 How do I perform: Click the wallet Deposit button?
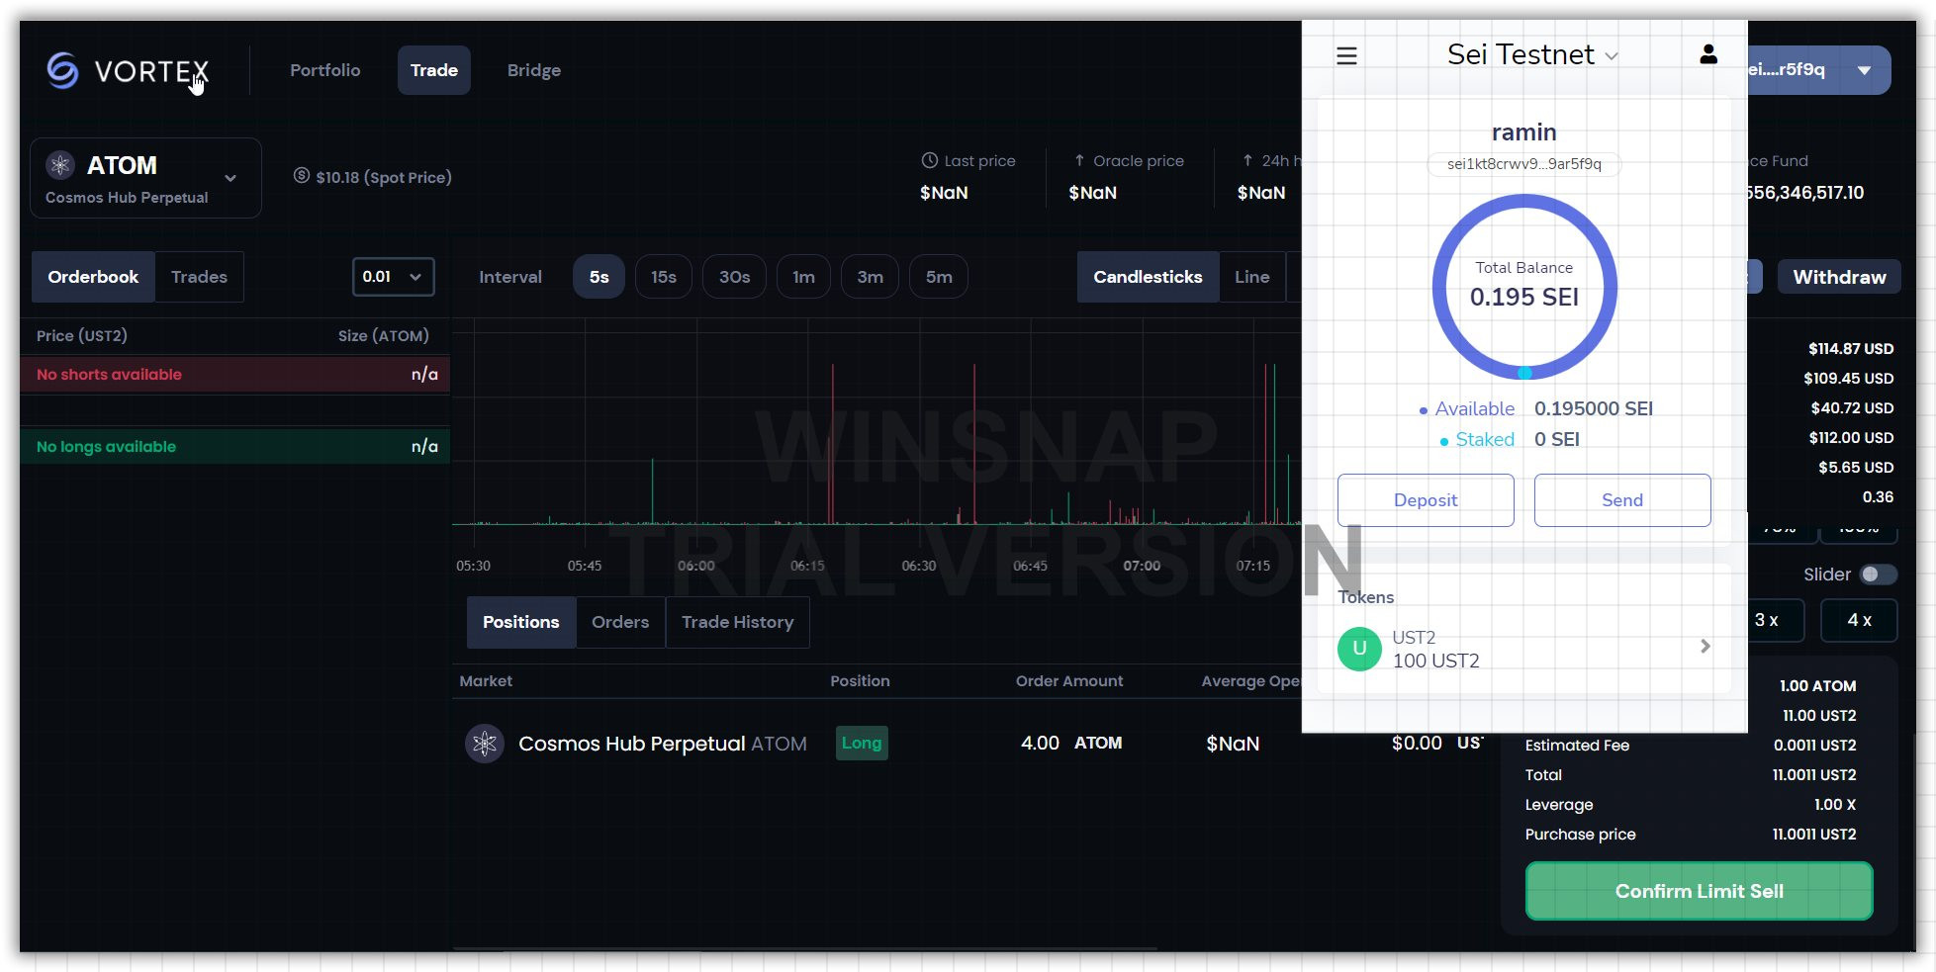pyautogui.click(x=1426, y=500)
